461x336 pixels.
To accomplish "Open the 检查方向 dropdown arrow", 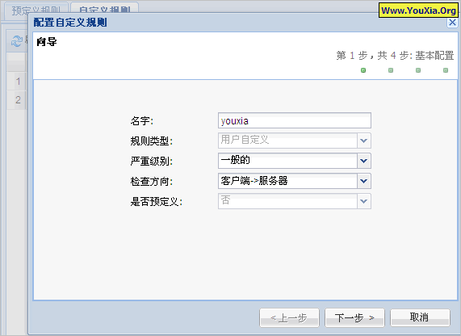I will 363,181.
